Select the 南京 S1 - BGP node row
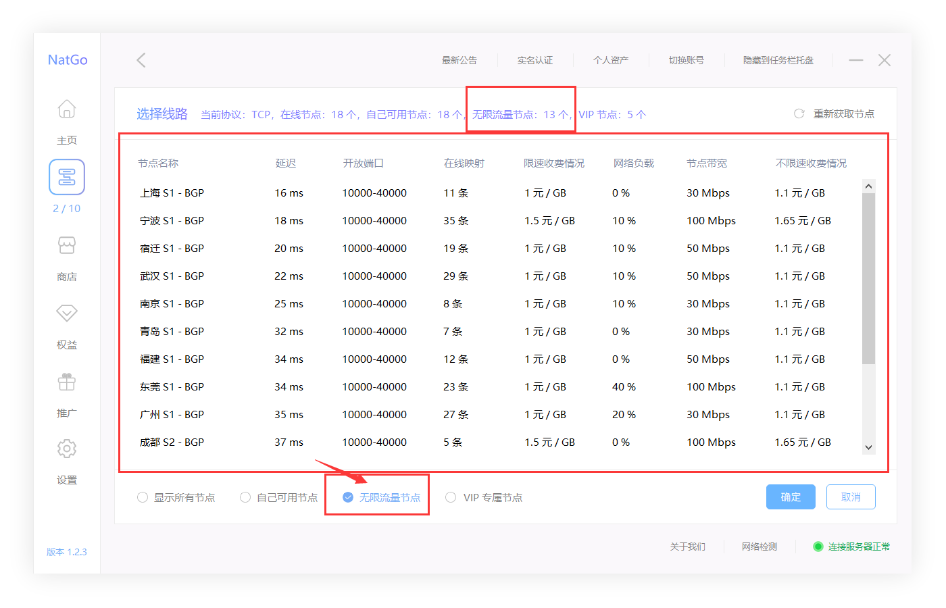The image size is (946, 608). (497, 304)
